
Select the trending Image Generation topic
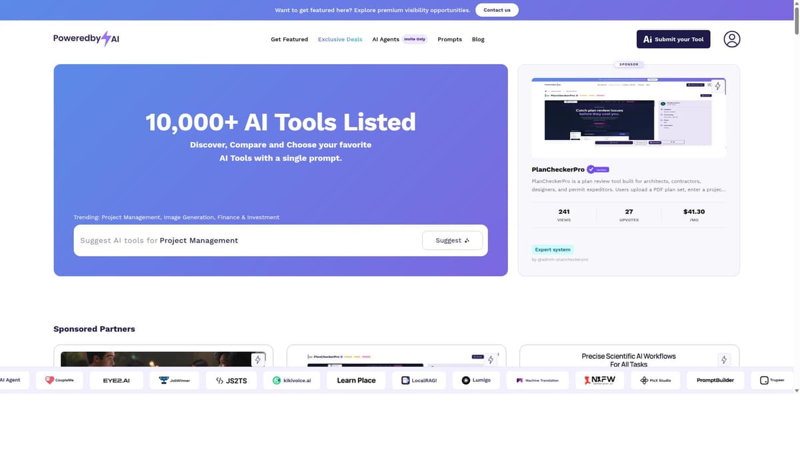[189, 217]
